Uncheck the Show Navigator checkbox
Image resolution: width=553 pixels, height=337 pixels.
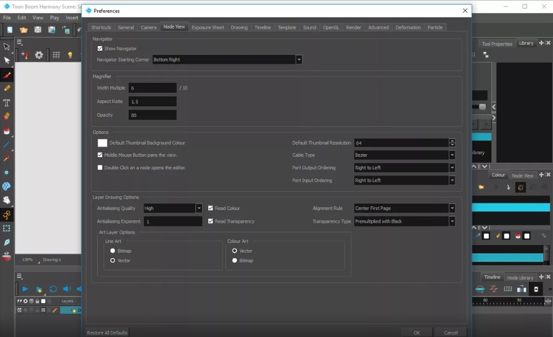(100, 49)
